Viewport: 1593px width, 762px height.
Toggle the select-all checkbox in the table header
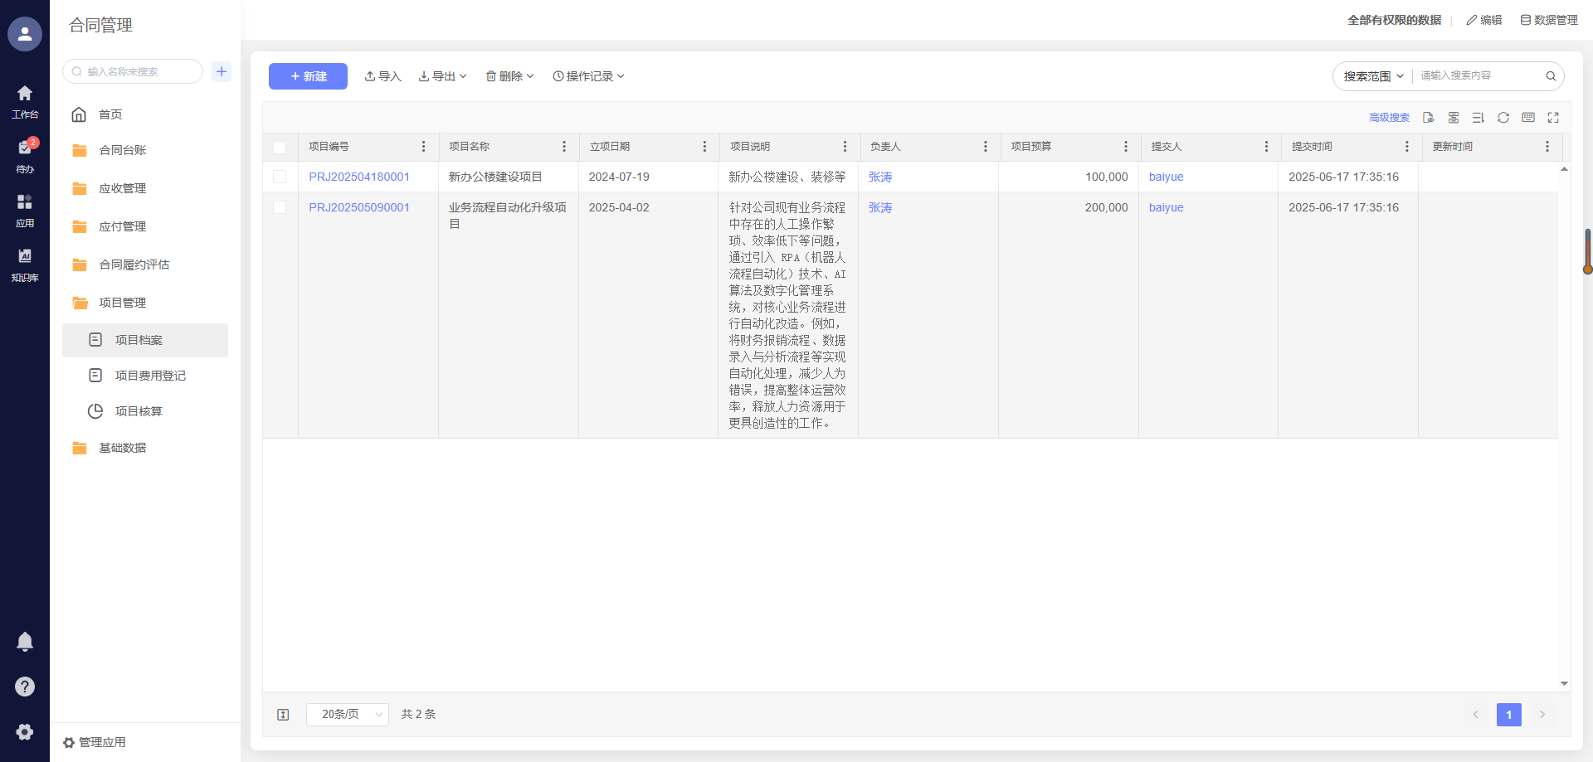[x=280, y=147]
